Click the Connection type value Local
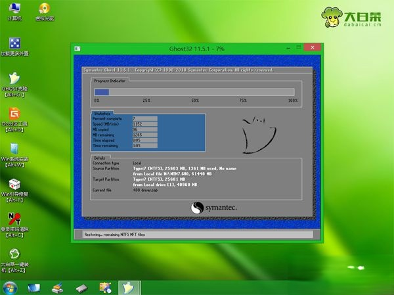The image size is (394, 295). coord(137,163)
